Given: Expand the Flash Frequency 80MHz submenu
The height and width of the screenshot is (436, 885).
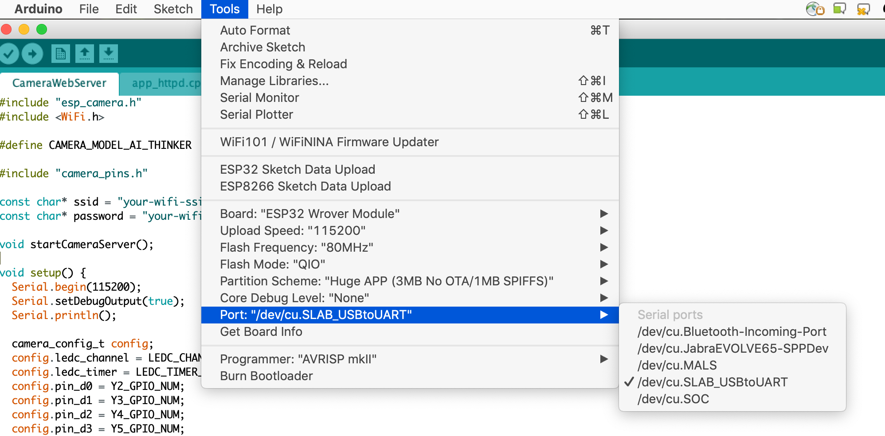Looking at the screenshot, I should [x=410, y=247].
